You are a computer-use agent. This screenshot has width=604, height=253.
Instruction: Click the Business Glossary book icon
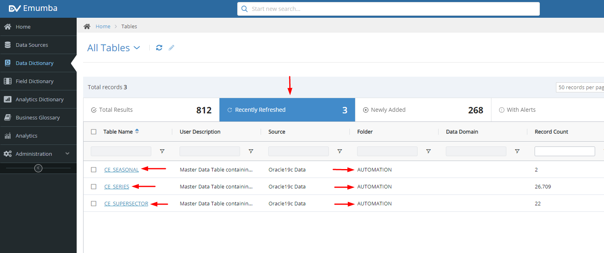coord(8,117)
